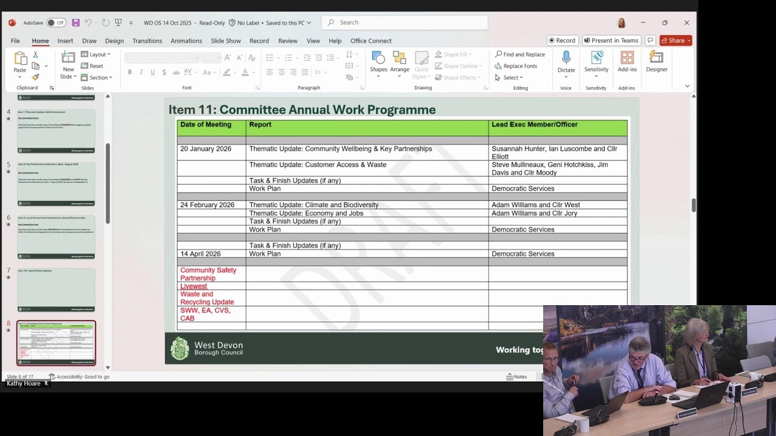776x436 pixels.
Task: Click Present in Teams button
Action: tap(611, 41)
